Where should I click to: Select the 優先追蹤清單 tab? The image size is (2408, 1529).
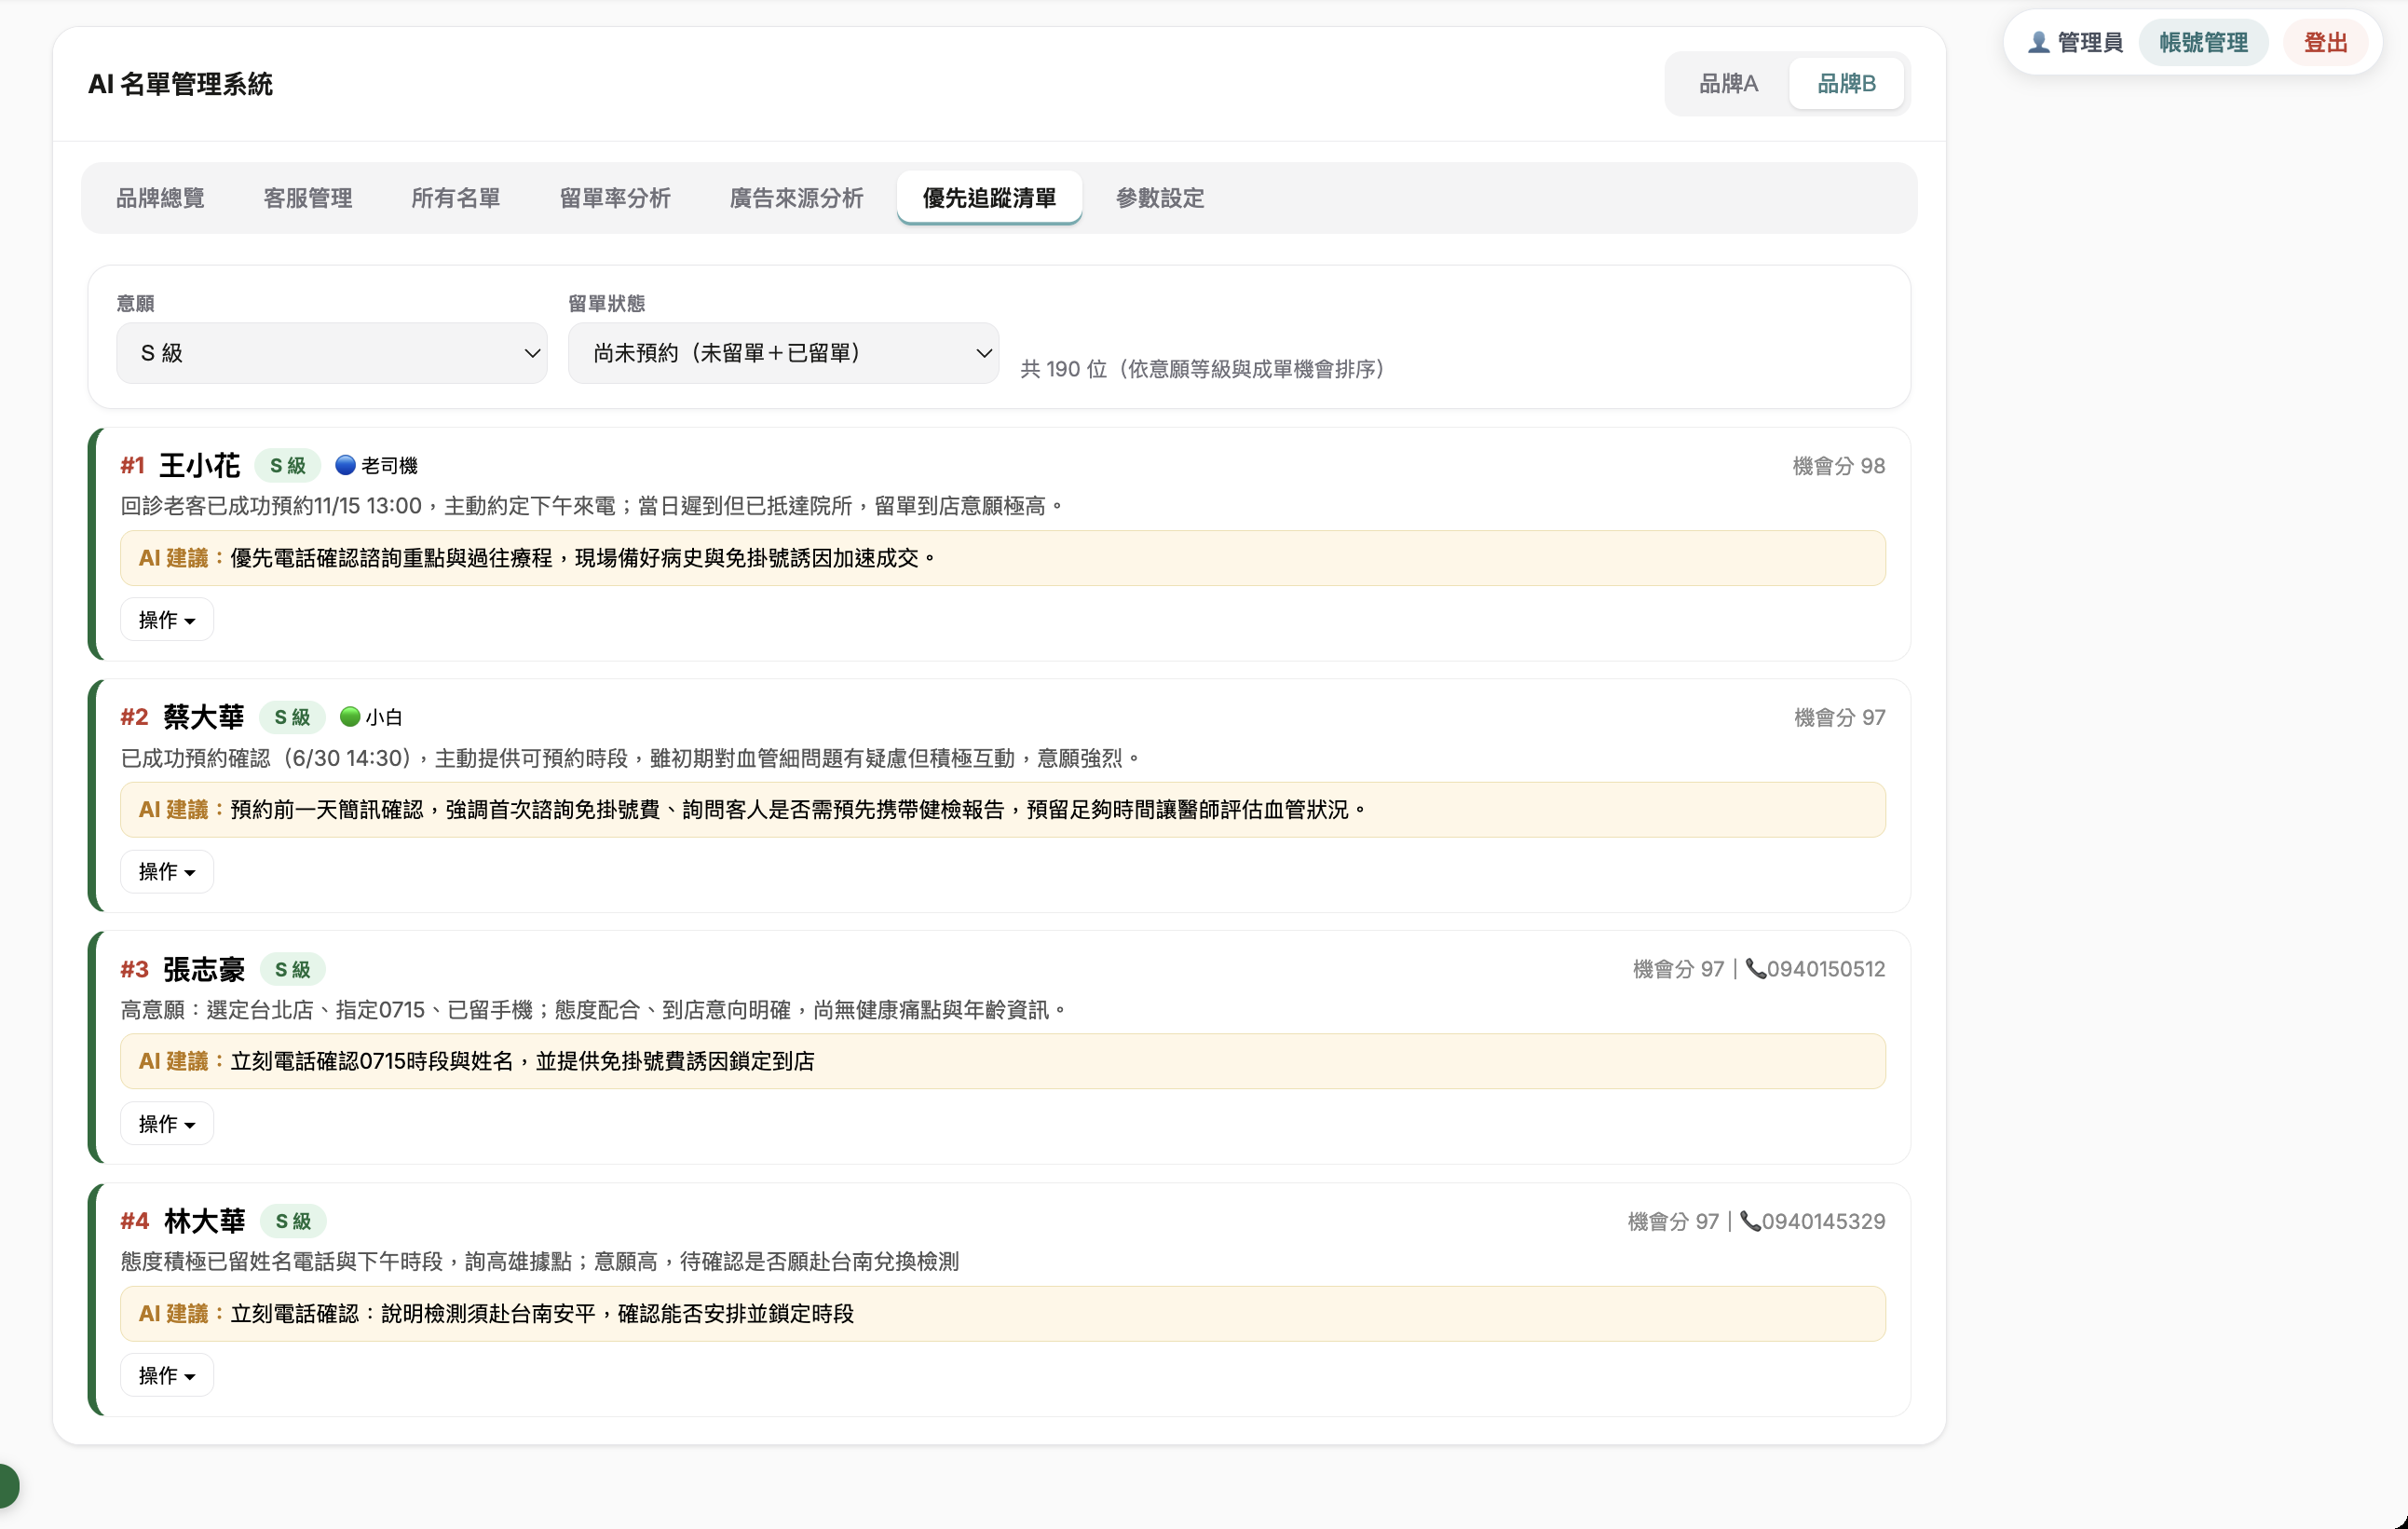tap(989, 198)
